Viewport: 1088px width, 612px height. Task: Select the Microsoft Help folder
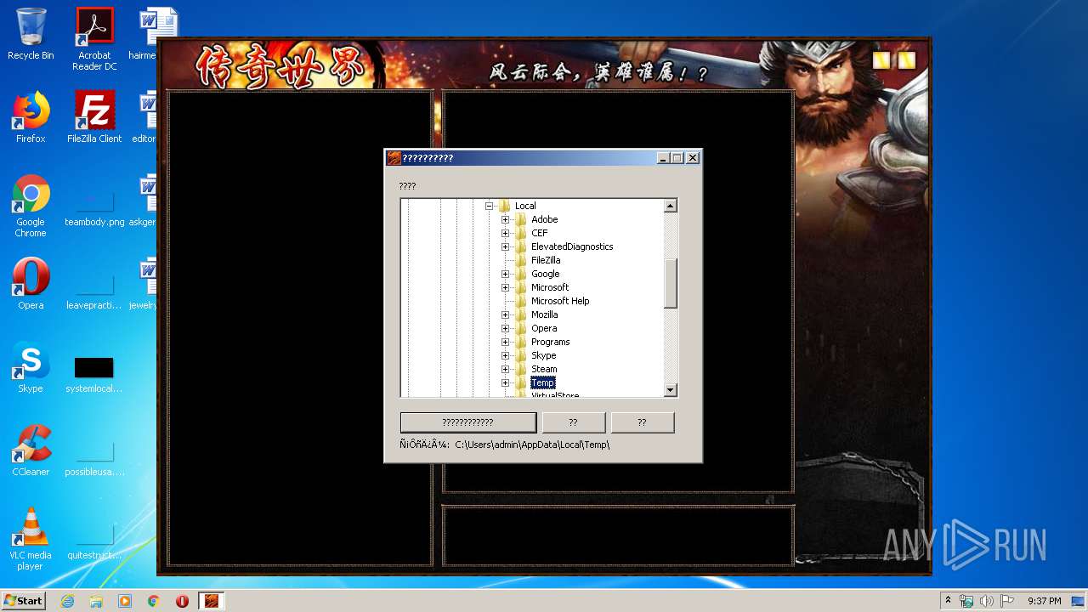click(x=559, y=301)
